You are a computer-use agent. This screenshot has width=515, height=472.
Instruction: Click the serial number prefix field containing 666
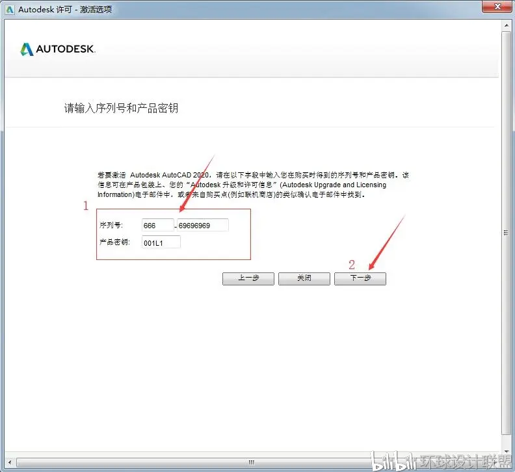coord(157,226)
